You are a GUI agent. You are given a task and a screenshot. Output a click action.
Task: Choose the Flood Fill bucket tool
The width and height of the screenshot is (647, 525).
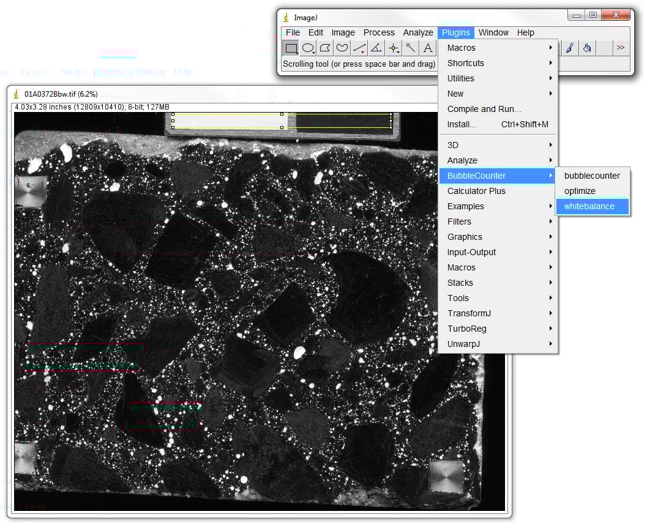tap(586, 48)
